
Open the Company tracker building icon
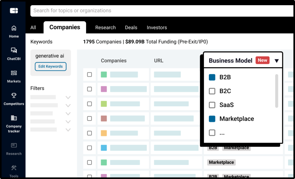[x=14, y=118]
